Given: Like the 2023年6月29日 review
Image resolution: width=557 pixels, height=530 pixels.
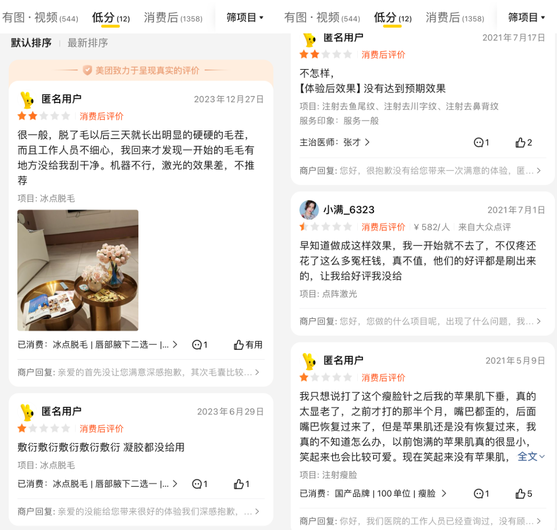Looking at the screenshot, I should click(x=242, y=484).
